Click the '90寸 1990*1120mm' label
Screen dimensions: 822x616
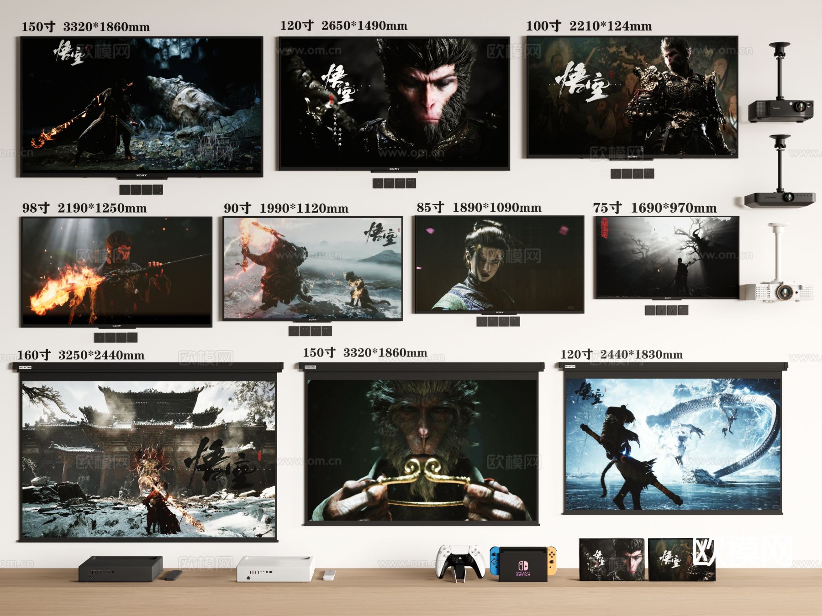click(286, 209)
